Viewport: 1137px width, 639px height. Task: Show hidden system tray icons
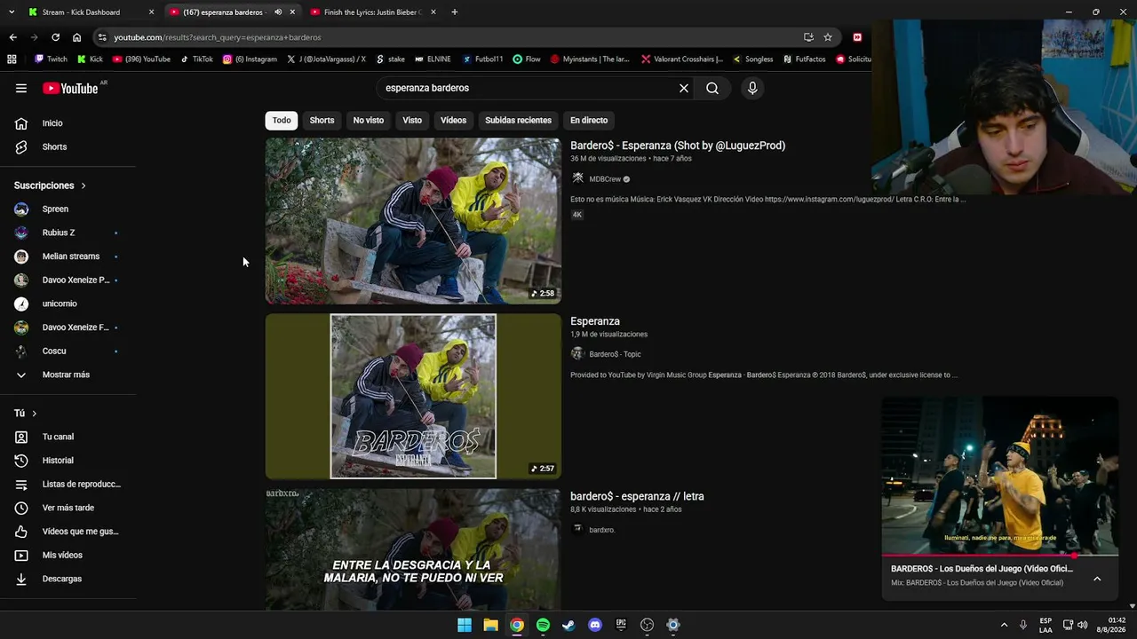1004,625
